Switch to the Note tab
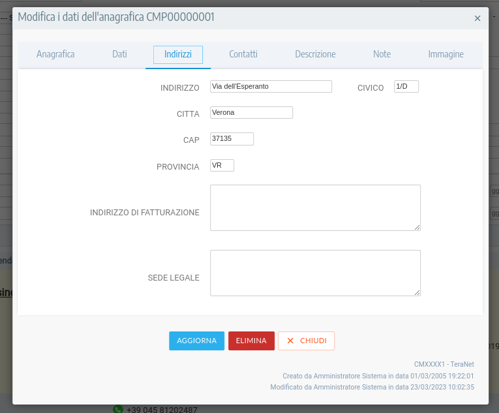Image resolution: width=499 pixels, height=413 pixels. [382, 54]
